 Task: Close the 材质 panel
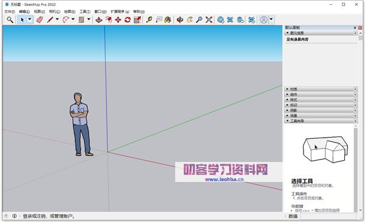[x=355, y=89]
